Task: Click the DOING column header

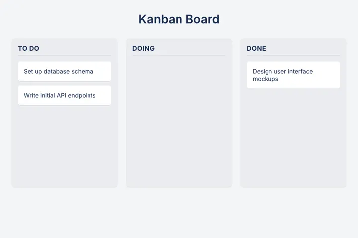Action: (x=143, y=48)
